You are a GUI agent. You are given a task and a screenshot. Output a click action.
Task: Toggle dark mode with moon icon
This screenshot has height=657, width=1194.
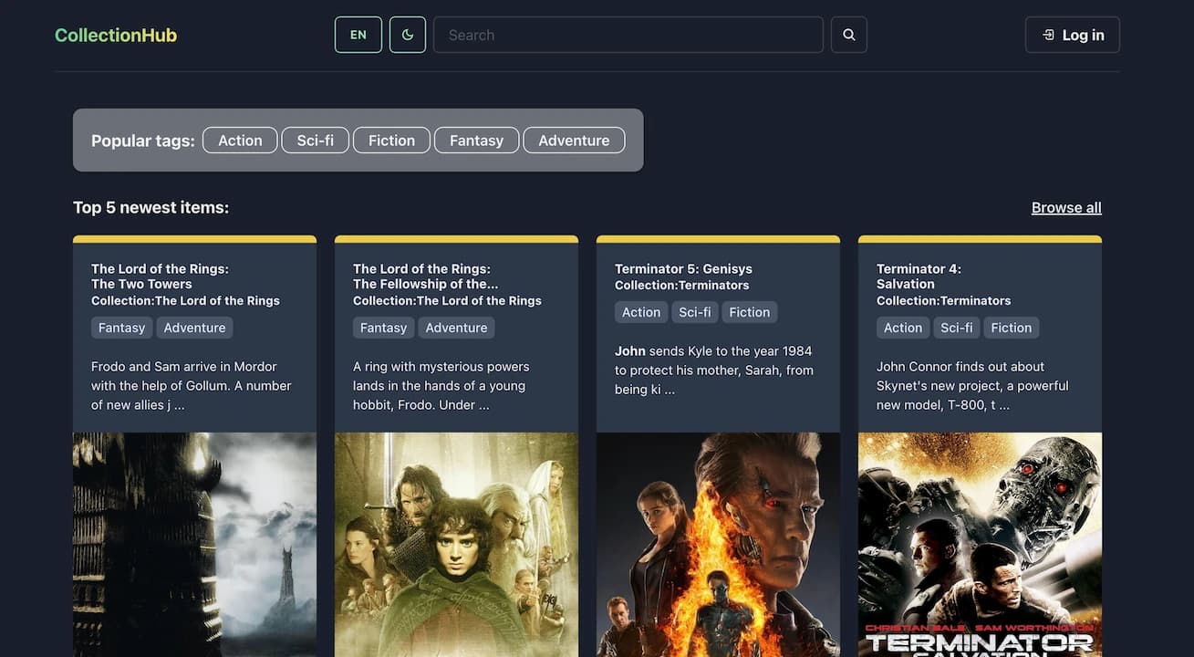(408, 35)
